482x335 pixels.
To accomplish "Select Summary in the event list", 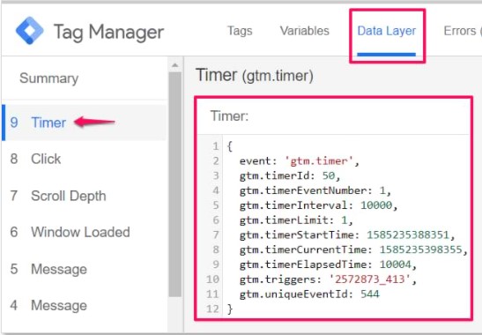I will pos(48,78).
